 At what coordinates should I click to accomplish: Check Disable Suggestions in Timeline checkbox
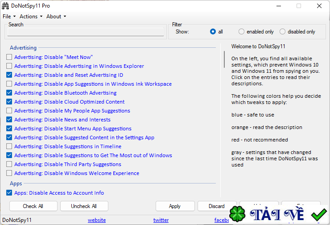point(9,146)
